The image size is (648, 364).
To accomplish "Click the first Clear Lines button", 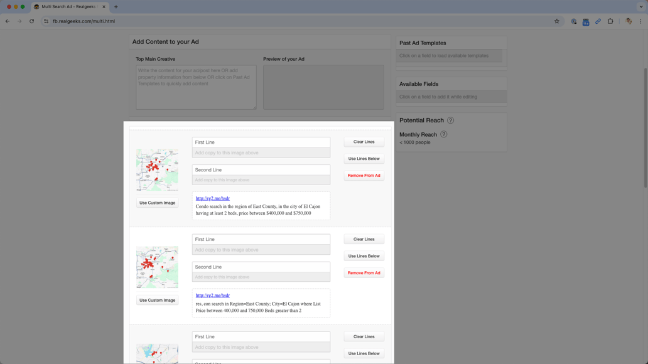I will pyautogui.click(x=364, y=142).
